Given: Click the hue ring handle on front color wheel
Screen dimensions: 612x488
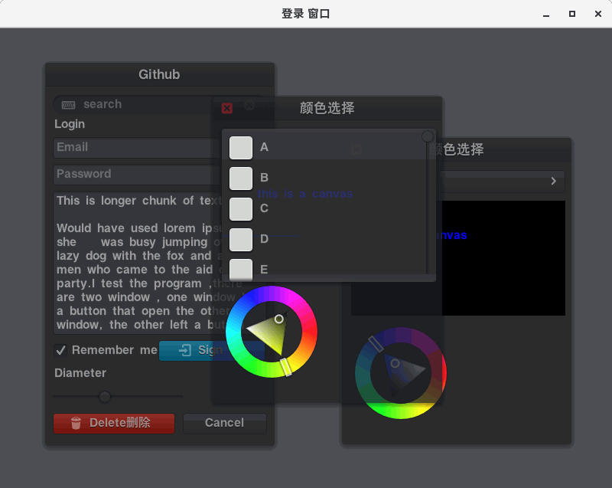Looking at the screenshot, I should pyautogui.click(x=286, y=367).
